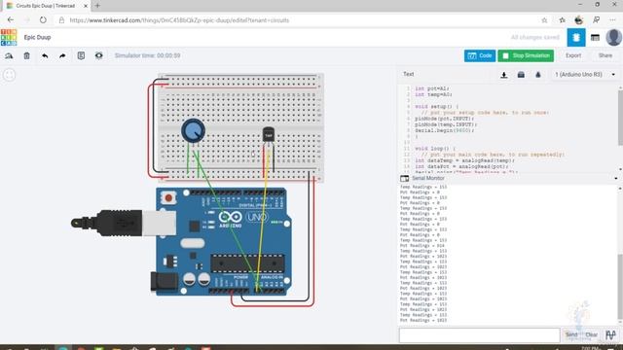The image size is (623, 350).
Task: Open the serial monitor graph view
Action: (610, 334)
